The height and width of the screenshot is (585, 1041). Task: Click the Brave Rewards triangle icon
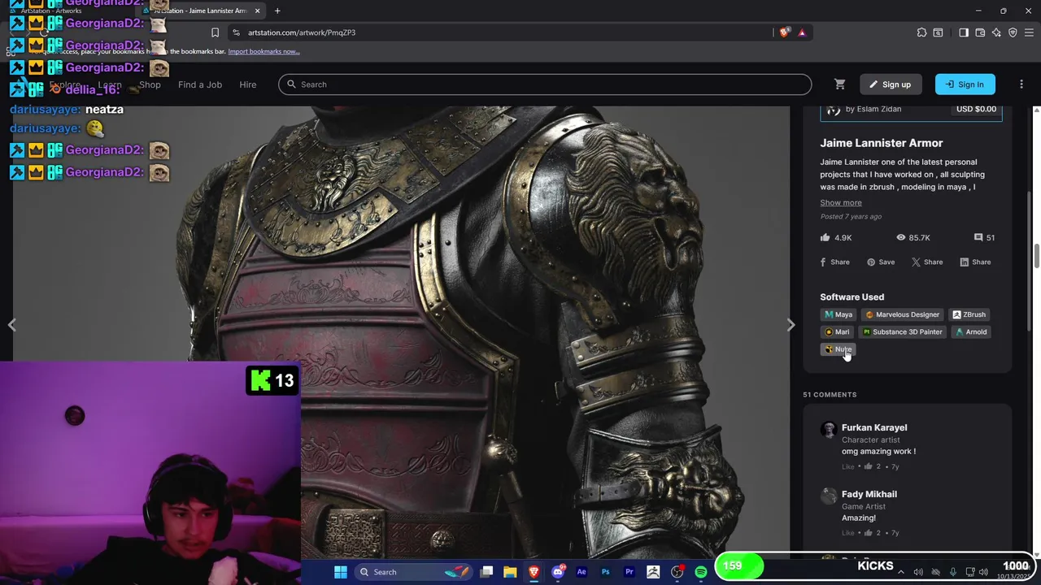802,32
